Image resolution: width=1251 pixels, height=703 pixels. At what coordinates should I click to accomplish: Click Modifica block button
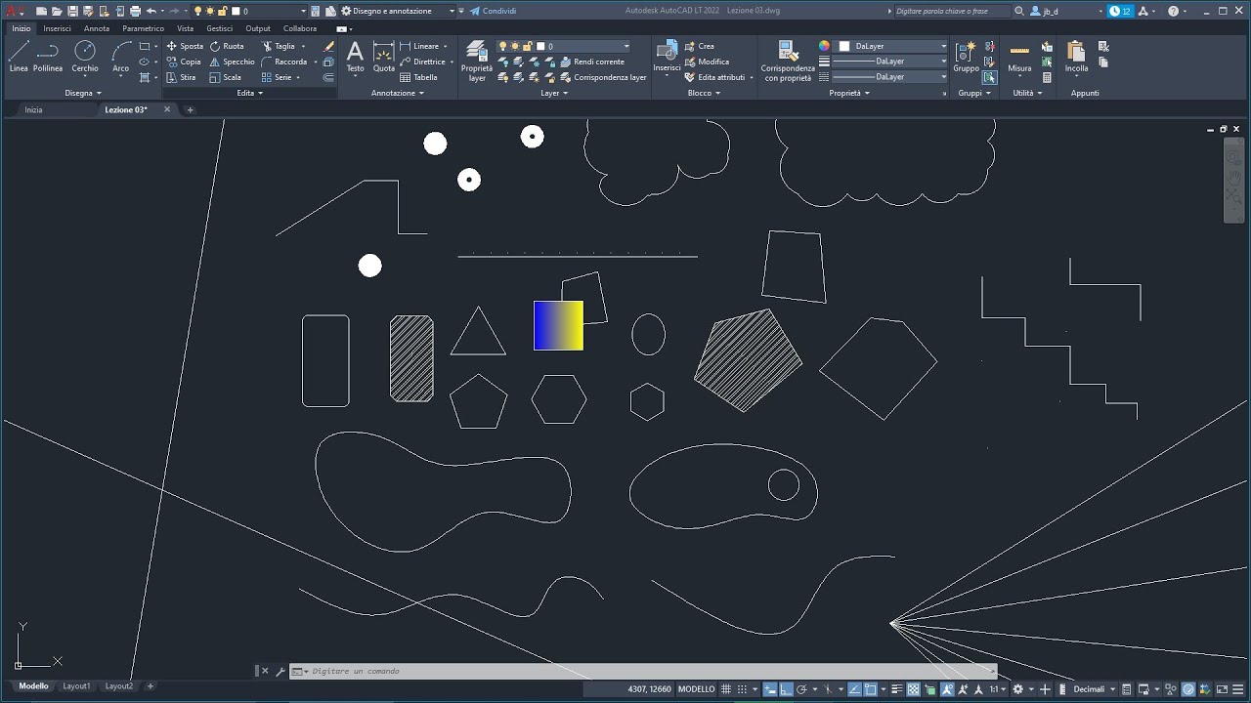707,62
